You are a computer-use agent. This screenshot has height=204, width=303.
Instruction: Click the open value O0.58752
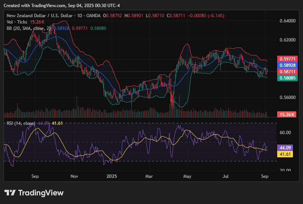pos(112,16)
